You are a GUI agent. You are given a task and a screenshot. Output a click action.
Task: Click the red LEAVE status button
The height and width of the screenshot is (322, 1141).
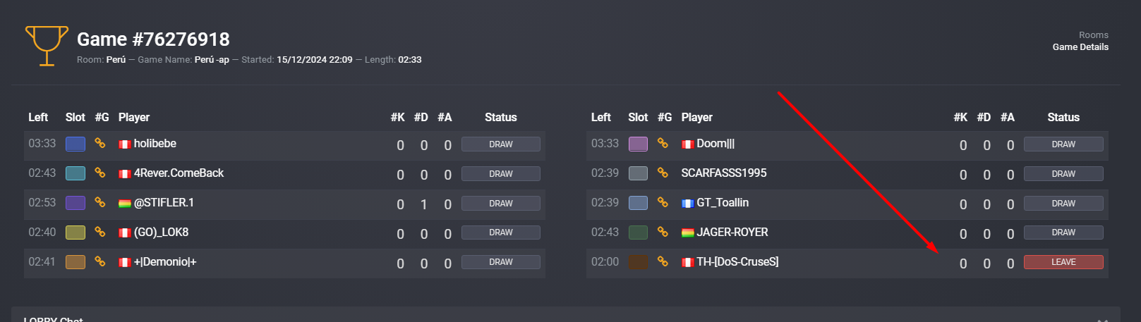click(x=1063, y=262)
